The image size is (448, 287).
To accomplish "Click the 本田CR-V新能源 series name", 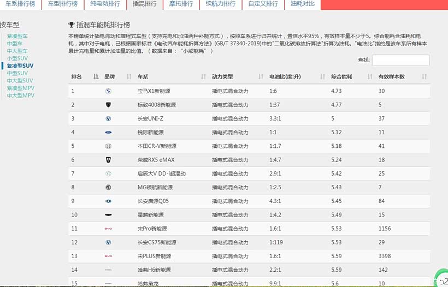I will [157, 146].
